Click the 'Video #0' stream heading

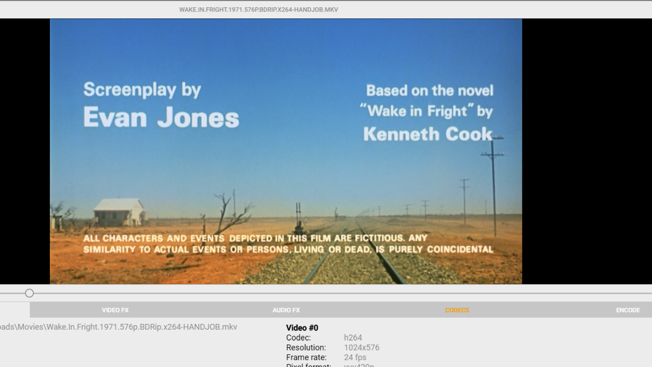coord(302,328)
